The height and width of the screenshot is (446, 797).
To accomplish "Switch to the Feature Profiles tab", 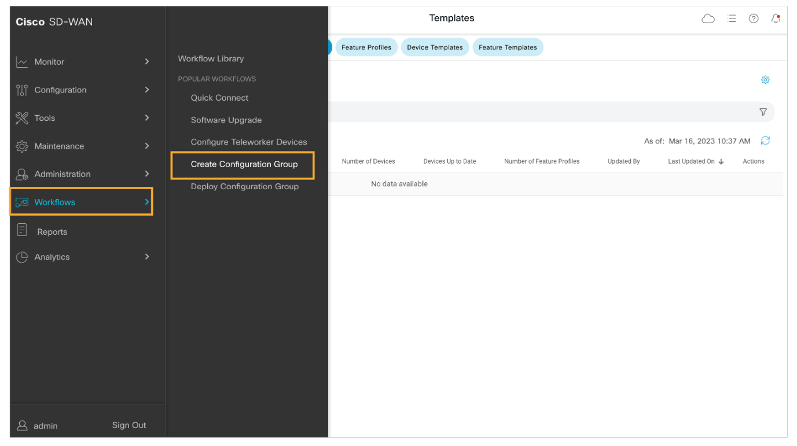I will [366, 47].
